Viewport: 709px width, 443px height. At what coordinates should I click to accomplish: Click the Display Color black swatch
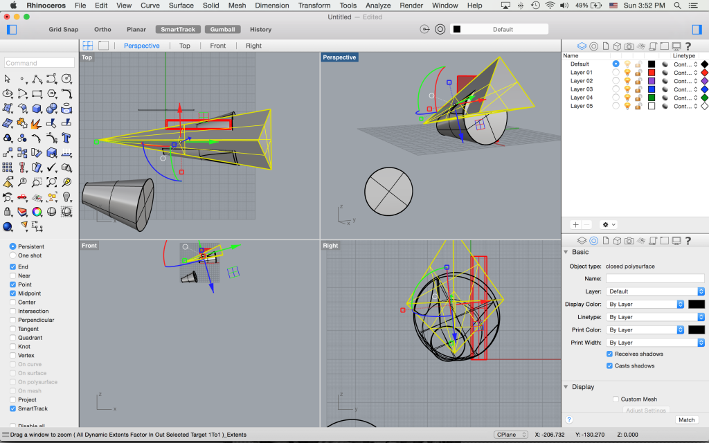(x=697, y=305)
